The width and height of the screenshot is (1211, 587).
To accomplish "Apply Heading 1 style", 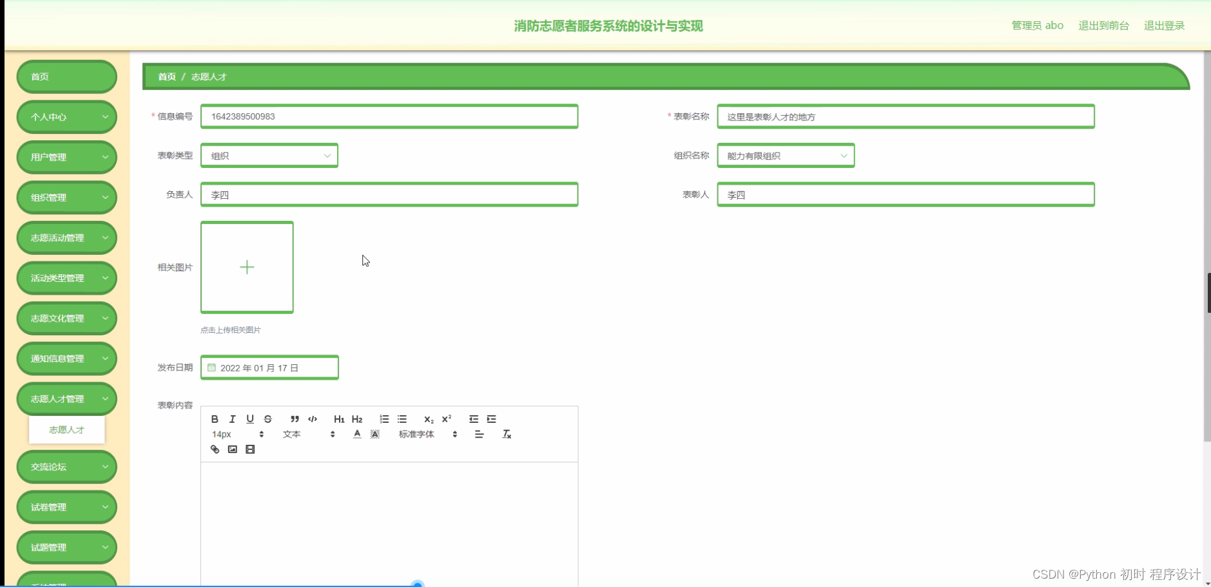I will [x=339, y=419].
